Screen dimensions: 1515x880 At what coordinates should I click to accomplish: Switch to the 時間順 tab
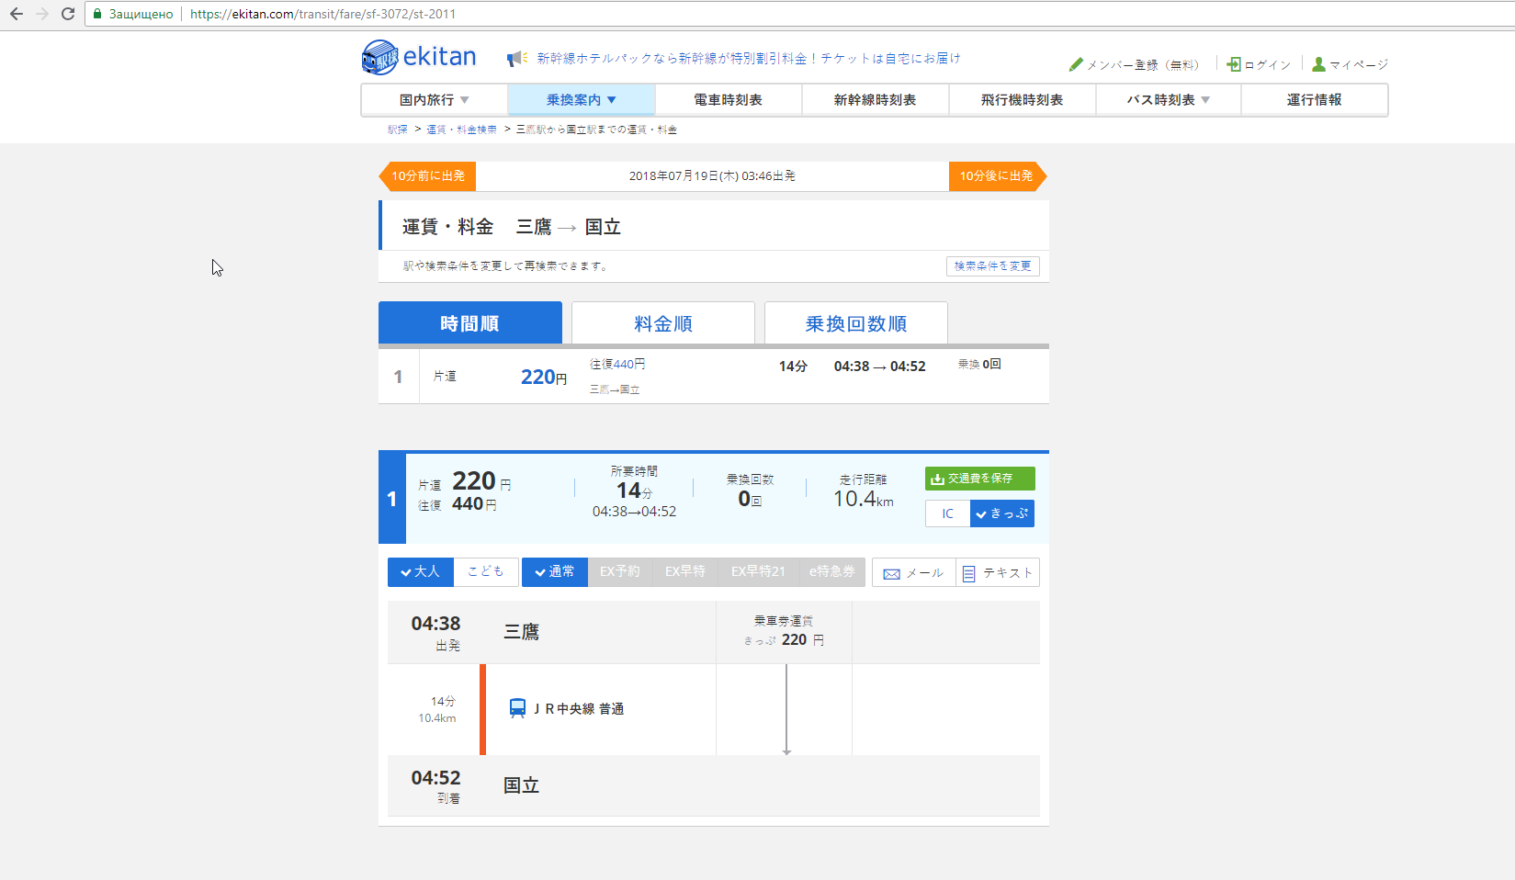[x=470, y=323]
